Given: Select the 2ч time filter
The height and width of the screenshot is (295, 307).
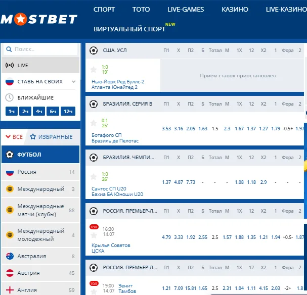Looking at the screenshot, I should [x=25, y=112].
